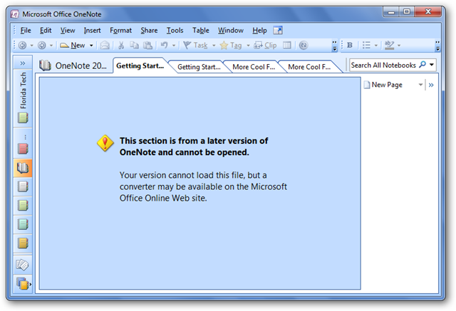Click the Task flag button
This screenshot has height=311, width=456.
[x=195, y=46]
